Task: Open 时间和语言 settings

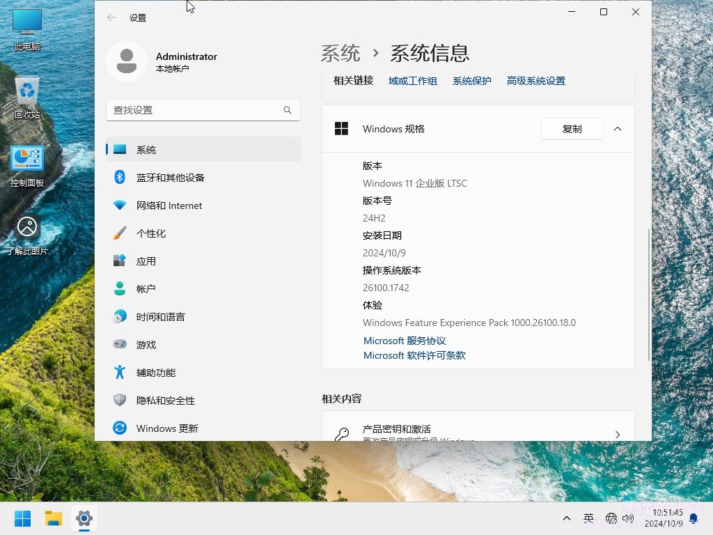Action: [203, 317]
